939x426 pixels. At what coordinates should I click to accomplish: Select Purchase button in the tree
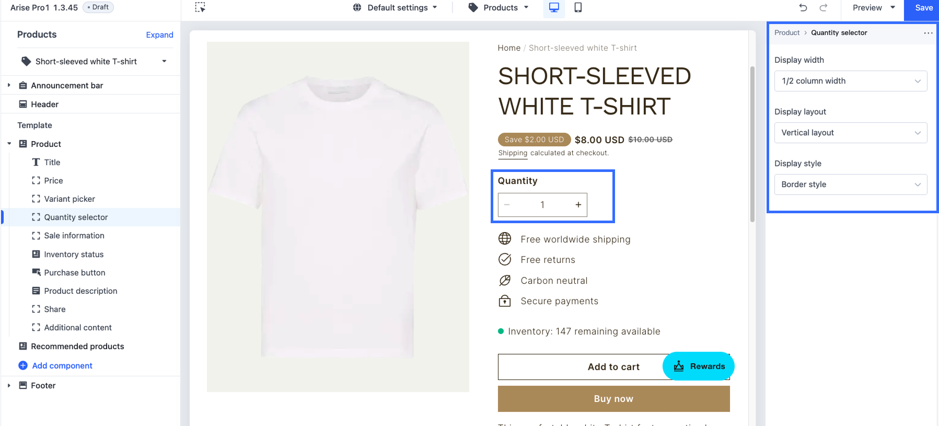coord(75,273)
